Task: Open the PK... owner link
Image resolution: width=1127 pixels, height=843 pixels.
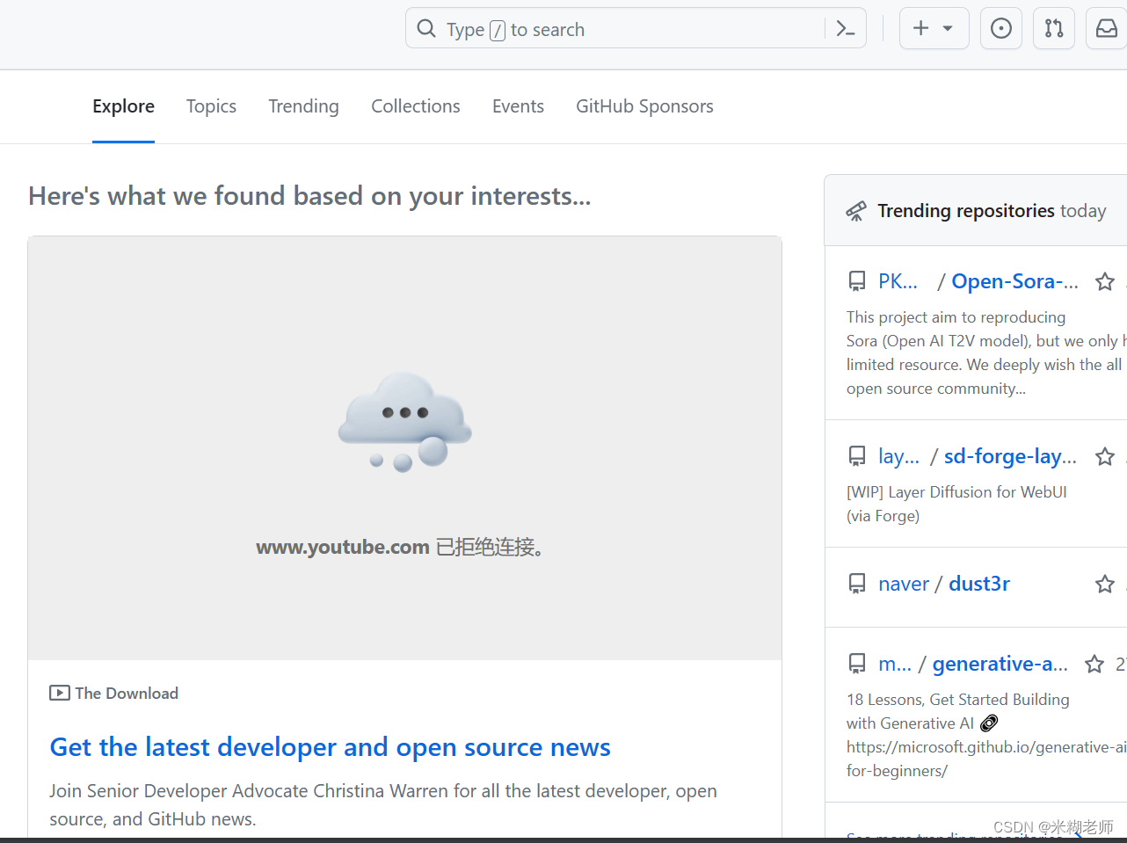Action: (x=898, y=281)
